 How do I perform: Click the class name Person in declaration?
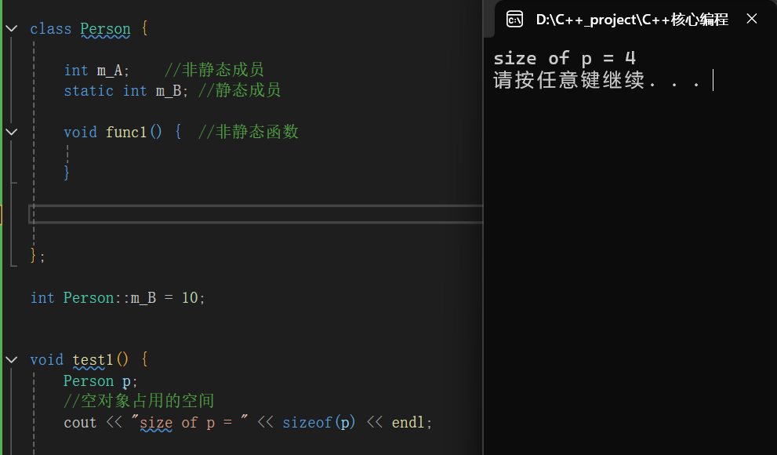105,29
